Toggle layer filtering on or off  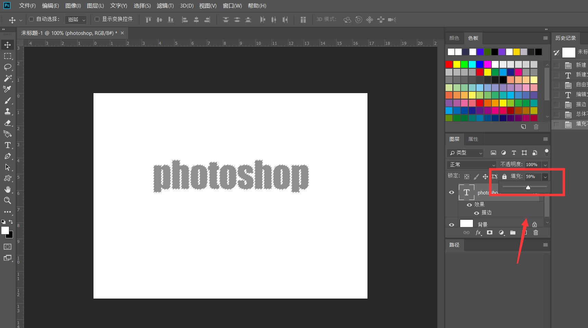[547, 152]
